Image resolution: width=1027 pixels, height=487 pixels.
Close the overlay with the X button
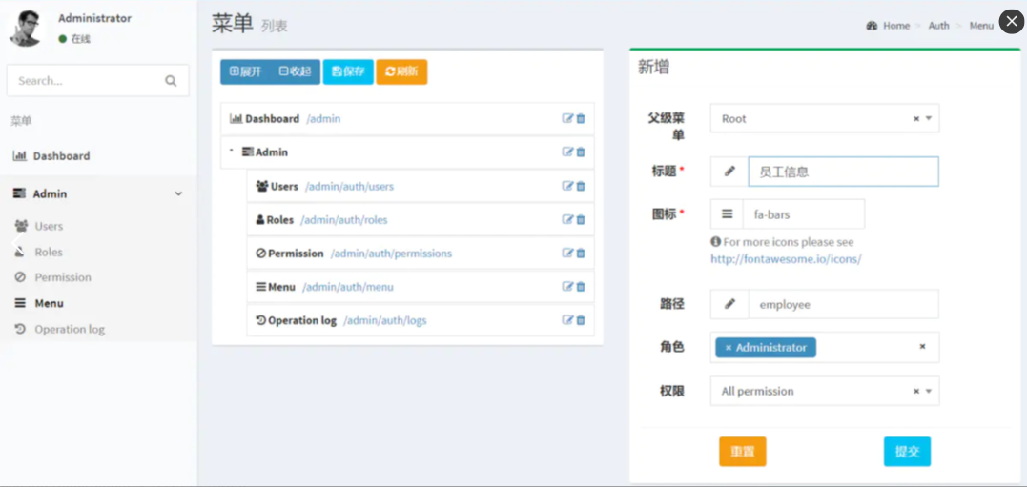tap(1012, 24)
